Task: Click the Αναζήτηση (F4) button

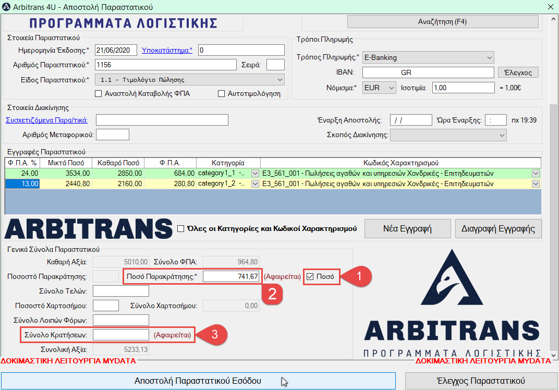Action: pyautogui.click(x=443, y=22)
